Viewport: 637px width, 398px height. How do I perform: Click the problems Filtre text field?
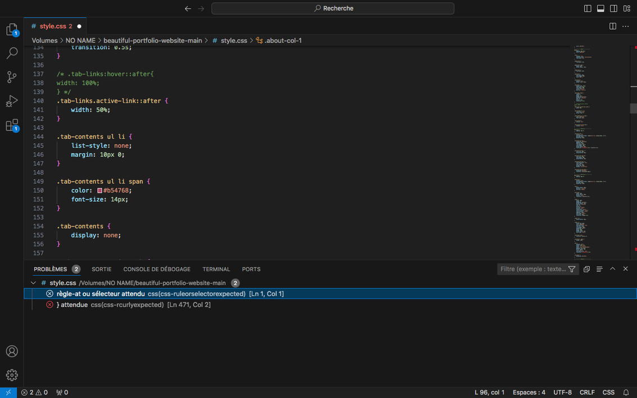pyautogui.click(x=532, y=269)
